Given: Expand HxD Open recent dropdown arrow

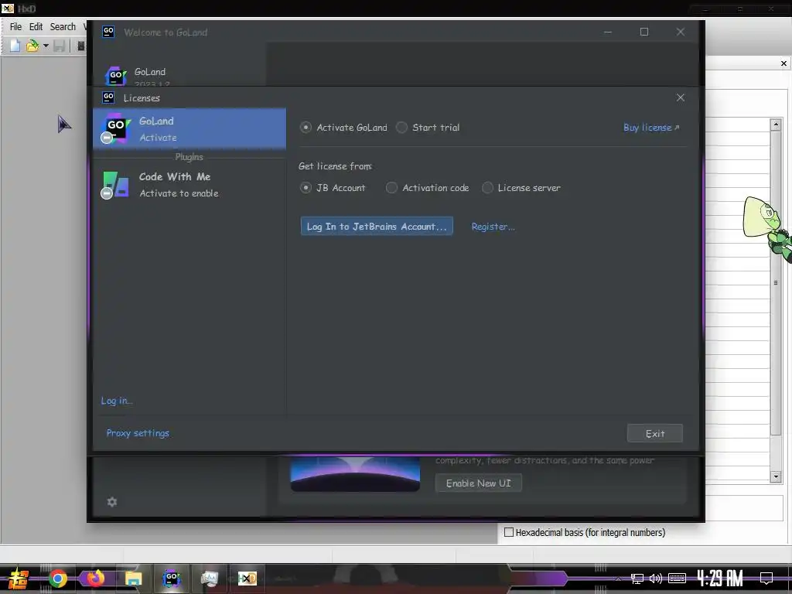Looking at the screenshot, I should pos(46,46).
